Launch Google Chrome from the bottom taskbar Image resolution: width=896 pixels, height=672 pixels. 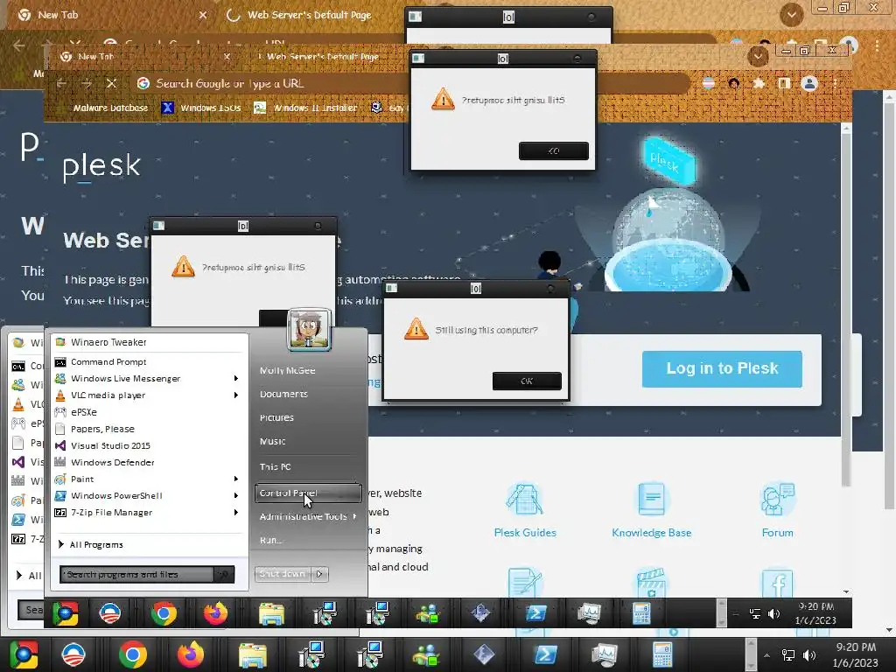133,654
